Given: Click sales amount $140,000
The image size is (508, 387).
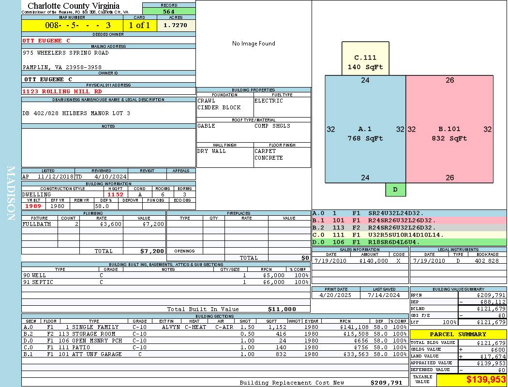Looking at the screenshot, I should [374, 261].
